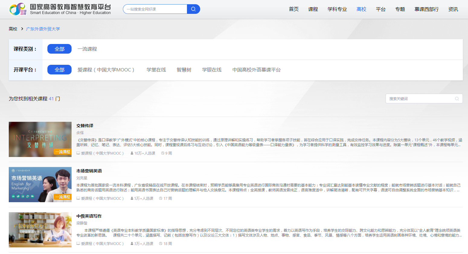
Task: Select 全部 in the 课程类别 filter
Action: click(59, 49)
